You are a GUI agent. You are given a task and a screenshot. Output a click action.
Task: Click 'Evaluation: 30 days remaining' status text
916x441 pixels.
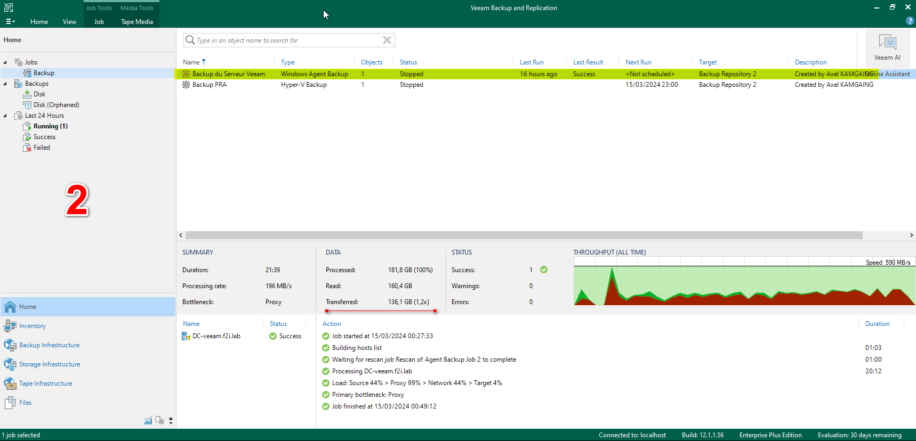[859, 435]
